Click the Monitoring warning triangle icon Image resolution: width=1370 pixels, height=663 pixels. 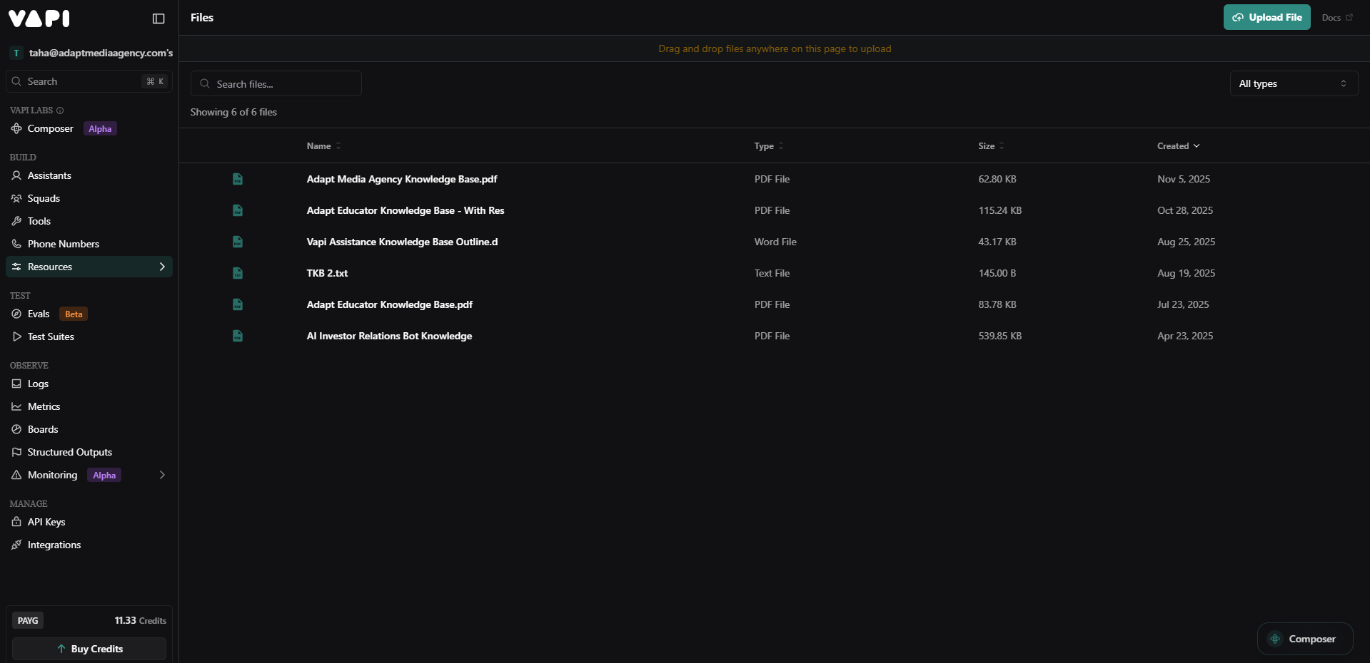(16, 475)
